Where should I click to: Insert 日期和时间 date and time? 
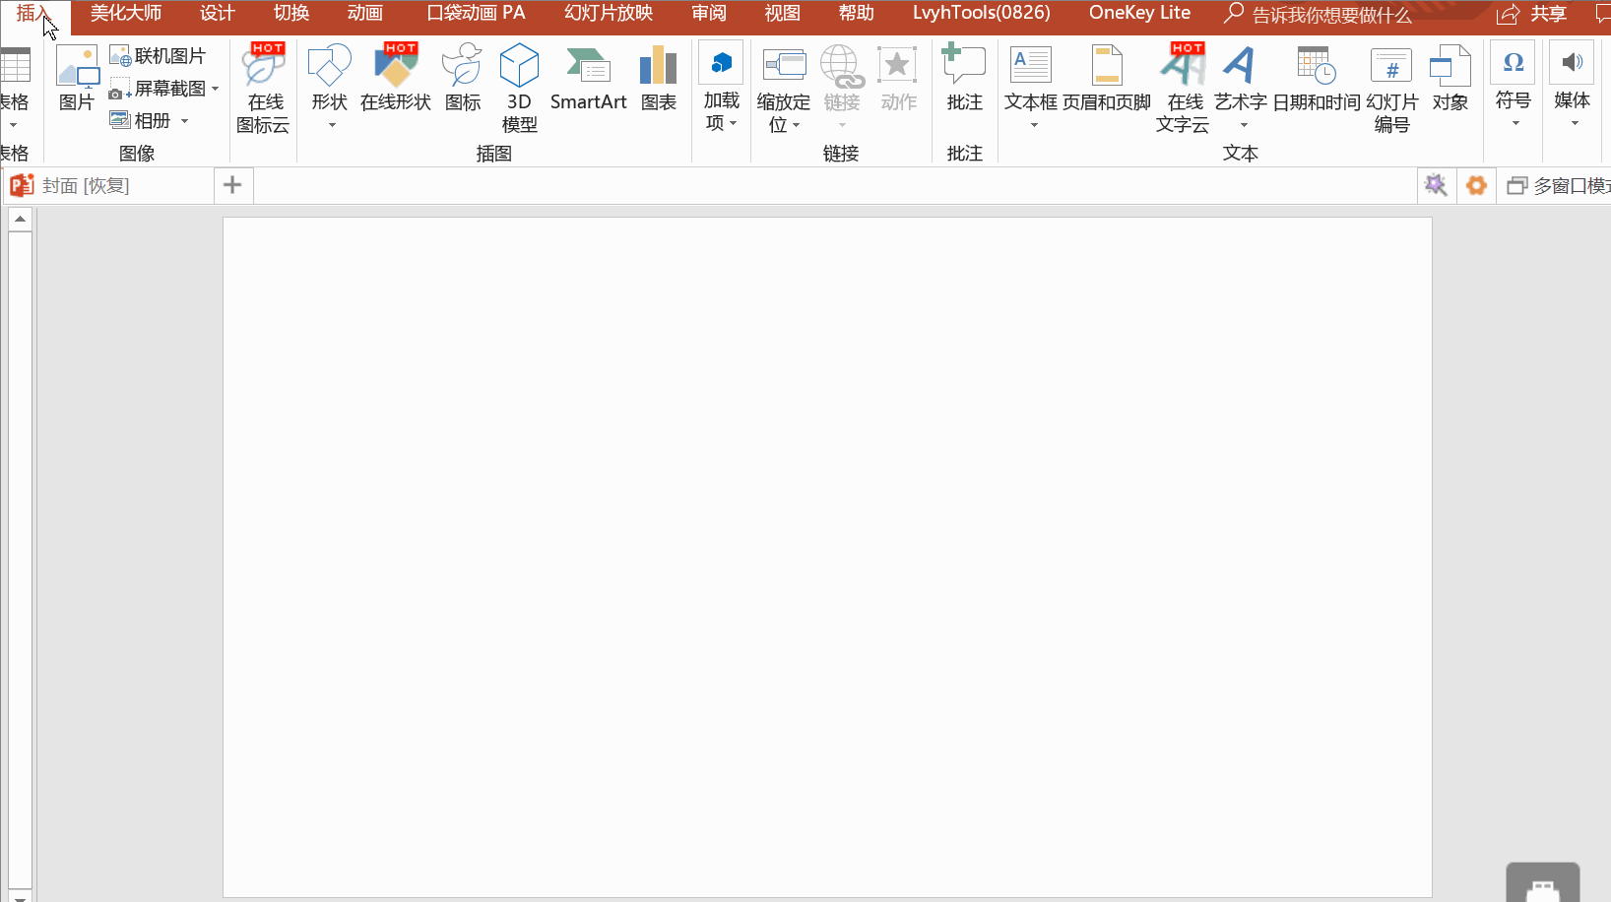1317,78
